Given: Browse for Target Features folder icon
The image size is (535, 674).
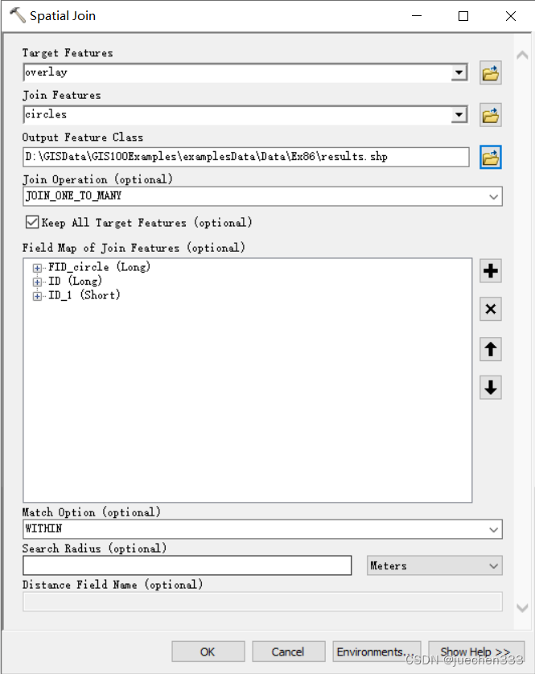Looking at the screenshot, I should (490, 73).
